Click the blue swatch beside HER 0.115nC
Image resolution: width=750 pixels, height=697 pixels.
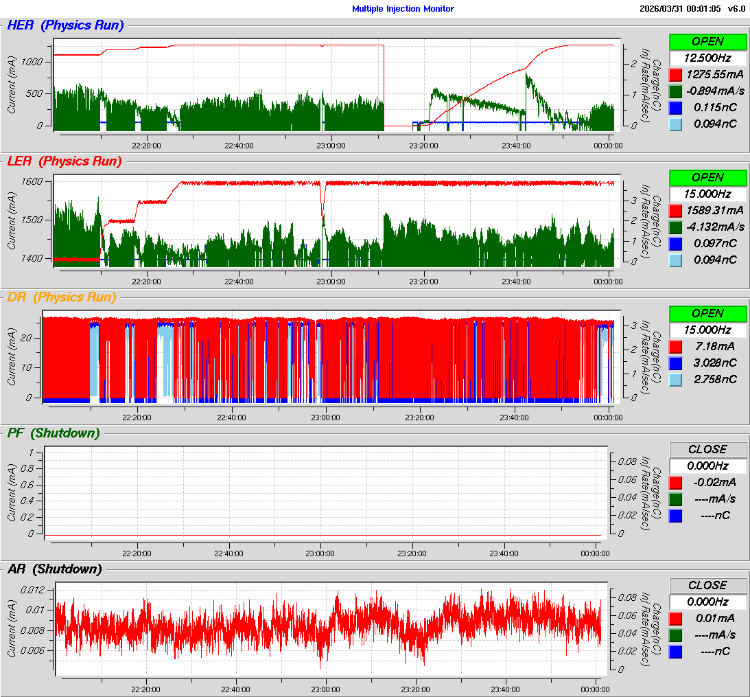click(676, 108)
